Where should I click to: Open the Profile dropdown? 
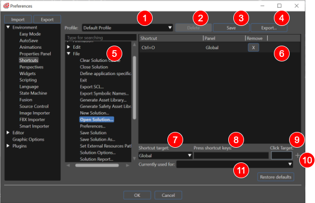pos(127,28)
